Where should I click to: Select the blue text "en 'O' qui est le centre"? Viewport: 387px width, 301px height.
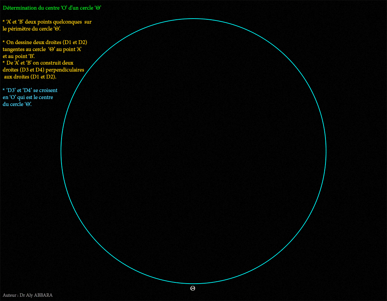(x=28, y=97)
